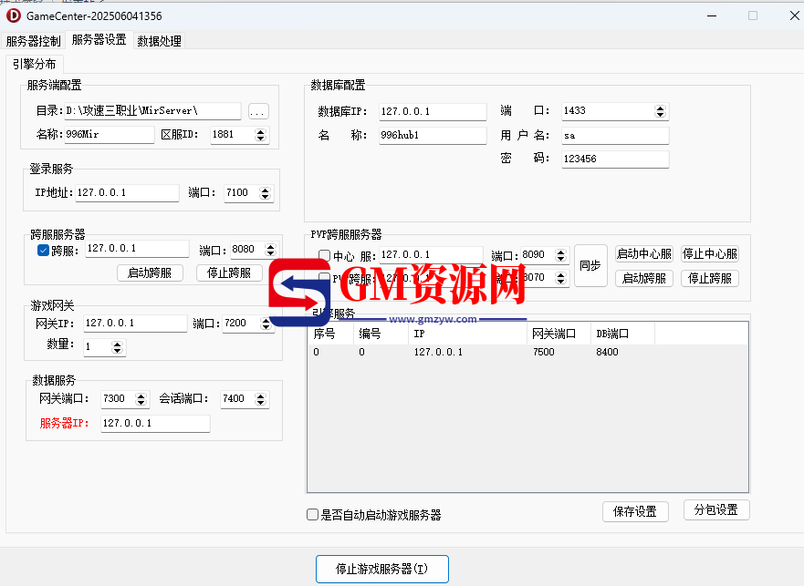Enable 是否自动启动游戏服务器 checkbox

(x=312, y=515)
